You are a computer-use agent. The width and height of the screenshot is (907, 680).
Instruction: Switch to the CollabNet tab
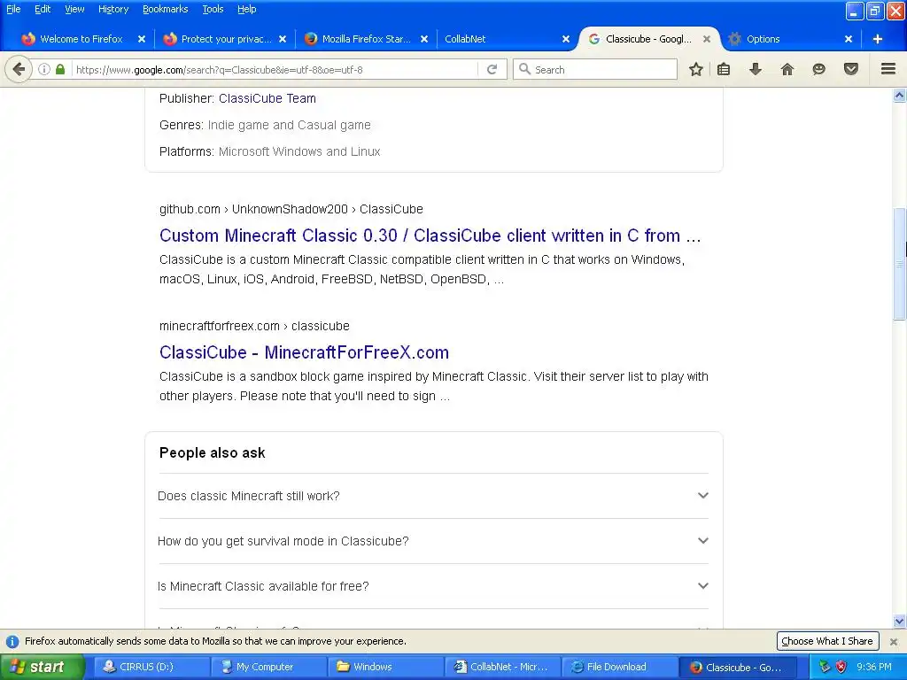pyautogui.click(x=498, y=39)
